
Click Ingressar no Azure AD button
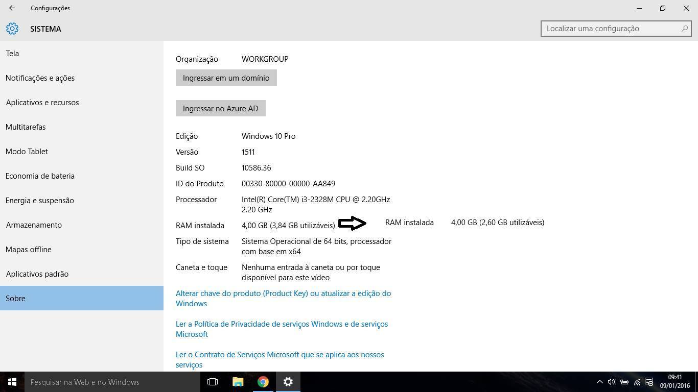coord(221,108)
